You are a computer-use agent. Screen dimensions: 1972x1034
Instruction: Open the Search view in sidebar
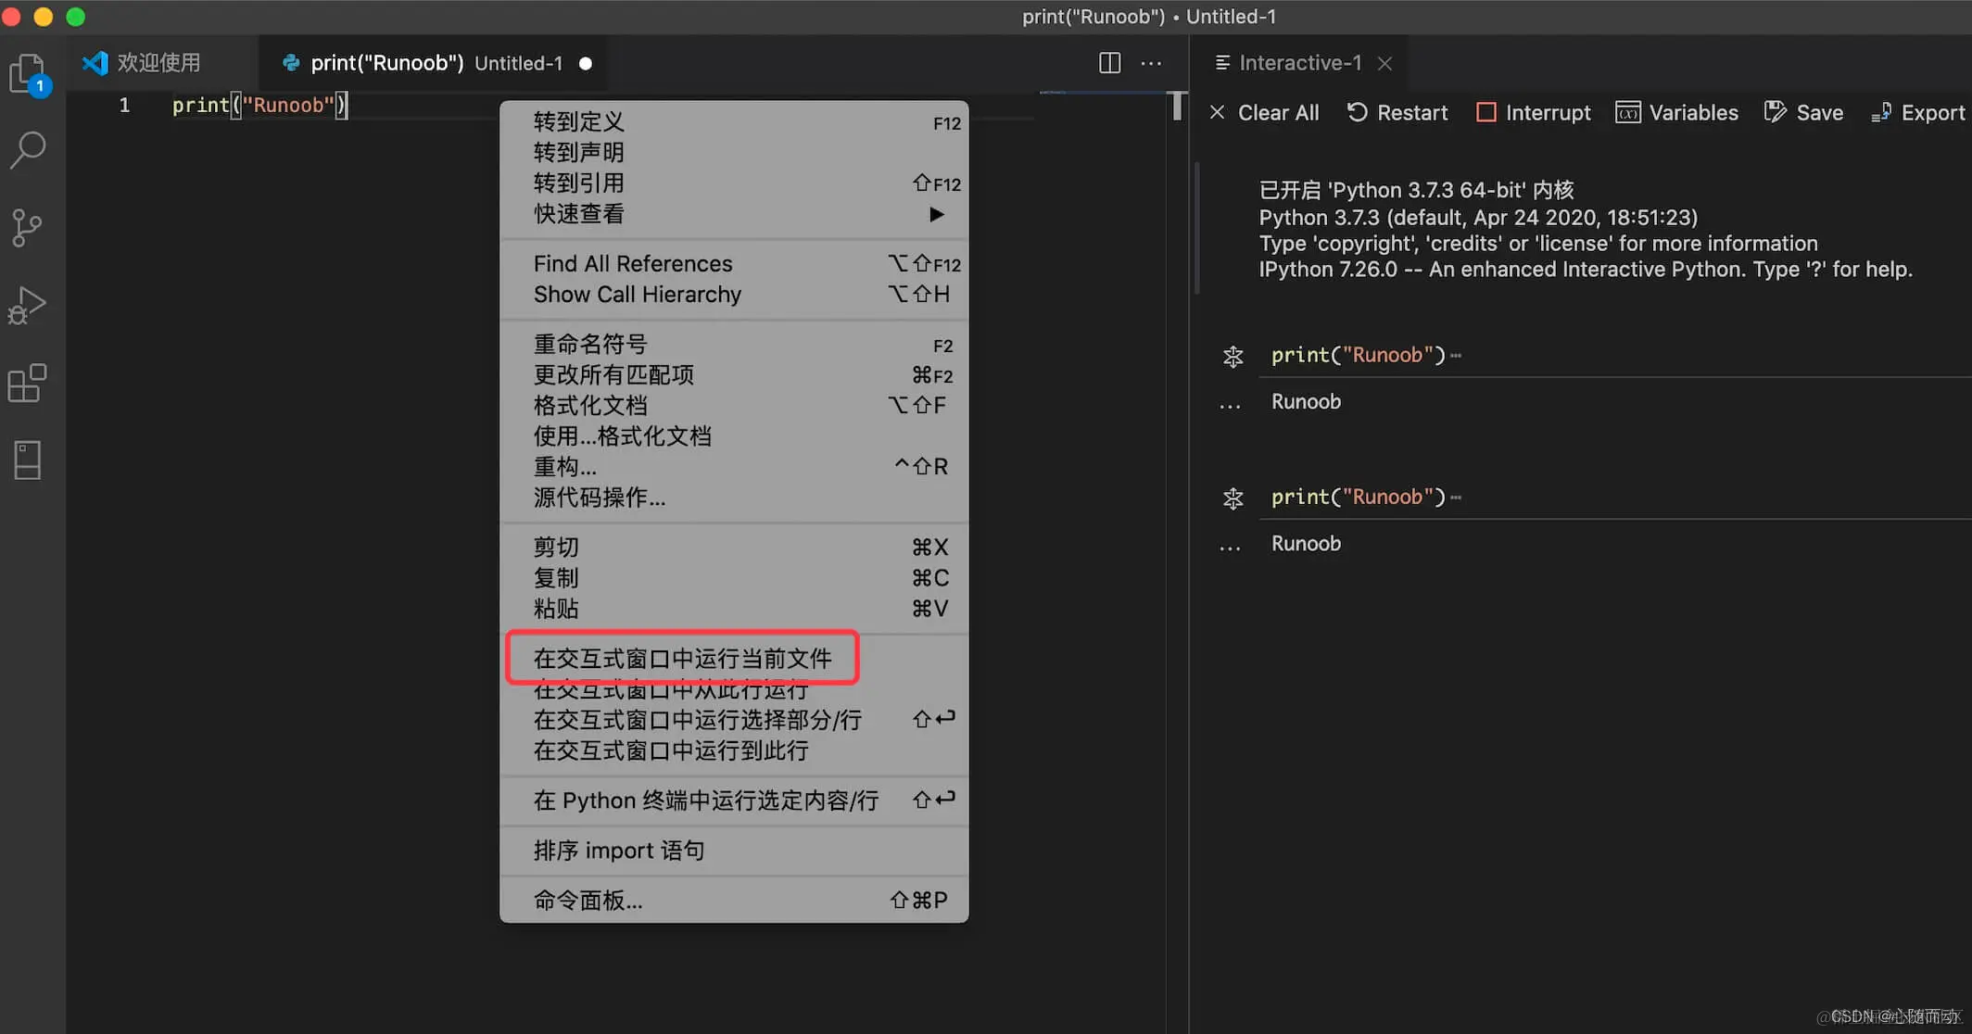point(28,150)
